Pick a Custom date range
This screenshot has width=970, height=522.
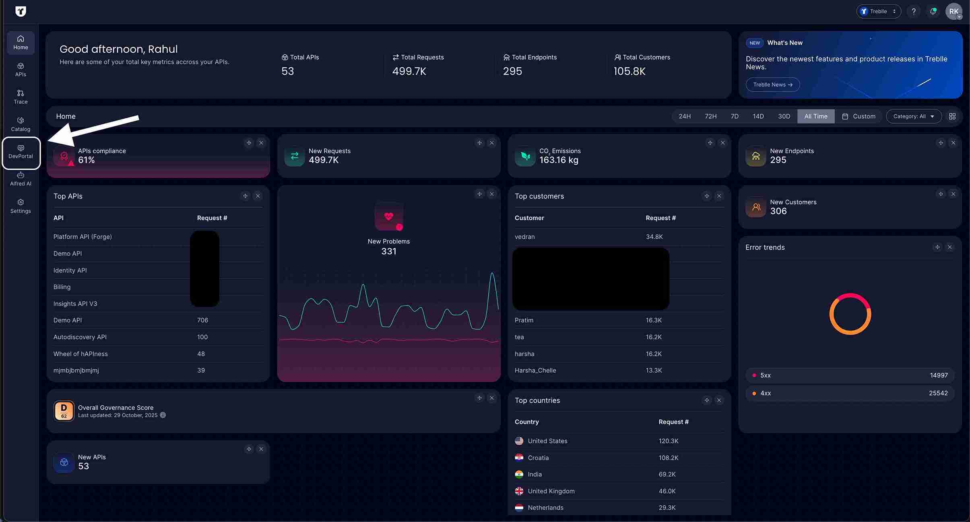click(x=859, y=116)
